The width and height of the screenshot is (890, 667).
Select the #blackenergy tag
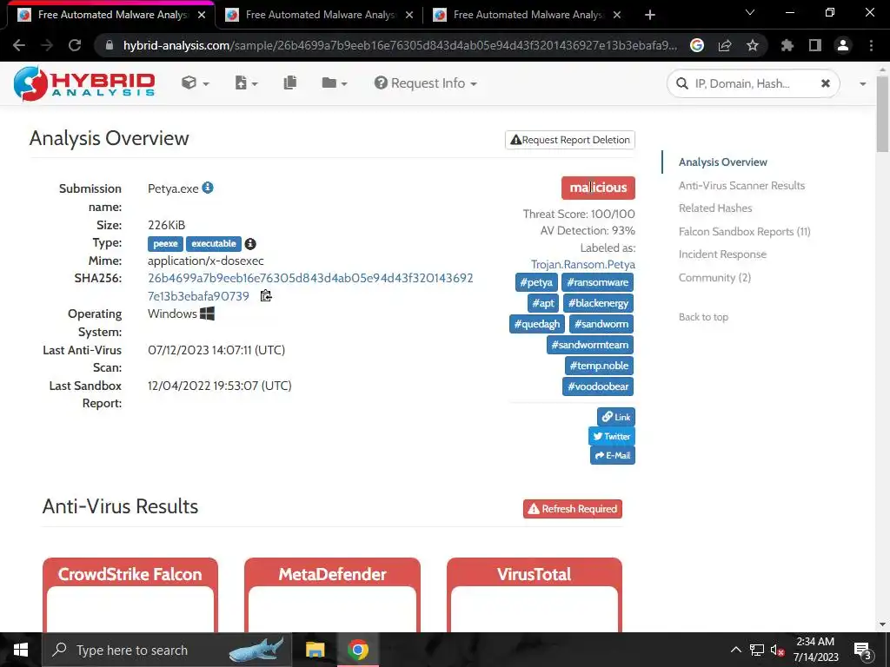click(x=598, y=303)
